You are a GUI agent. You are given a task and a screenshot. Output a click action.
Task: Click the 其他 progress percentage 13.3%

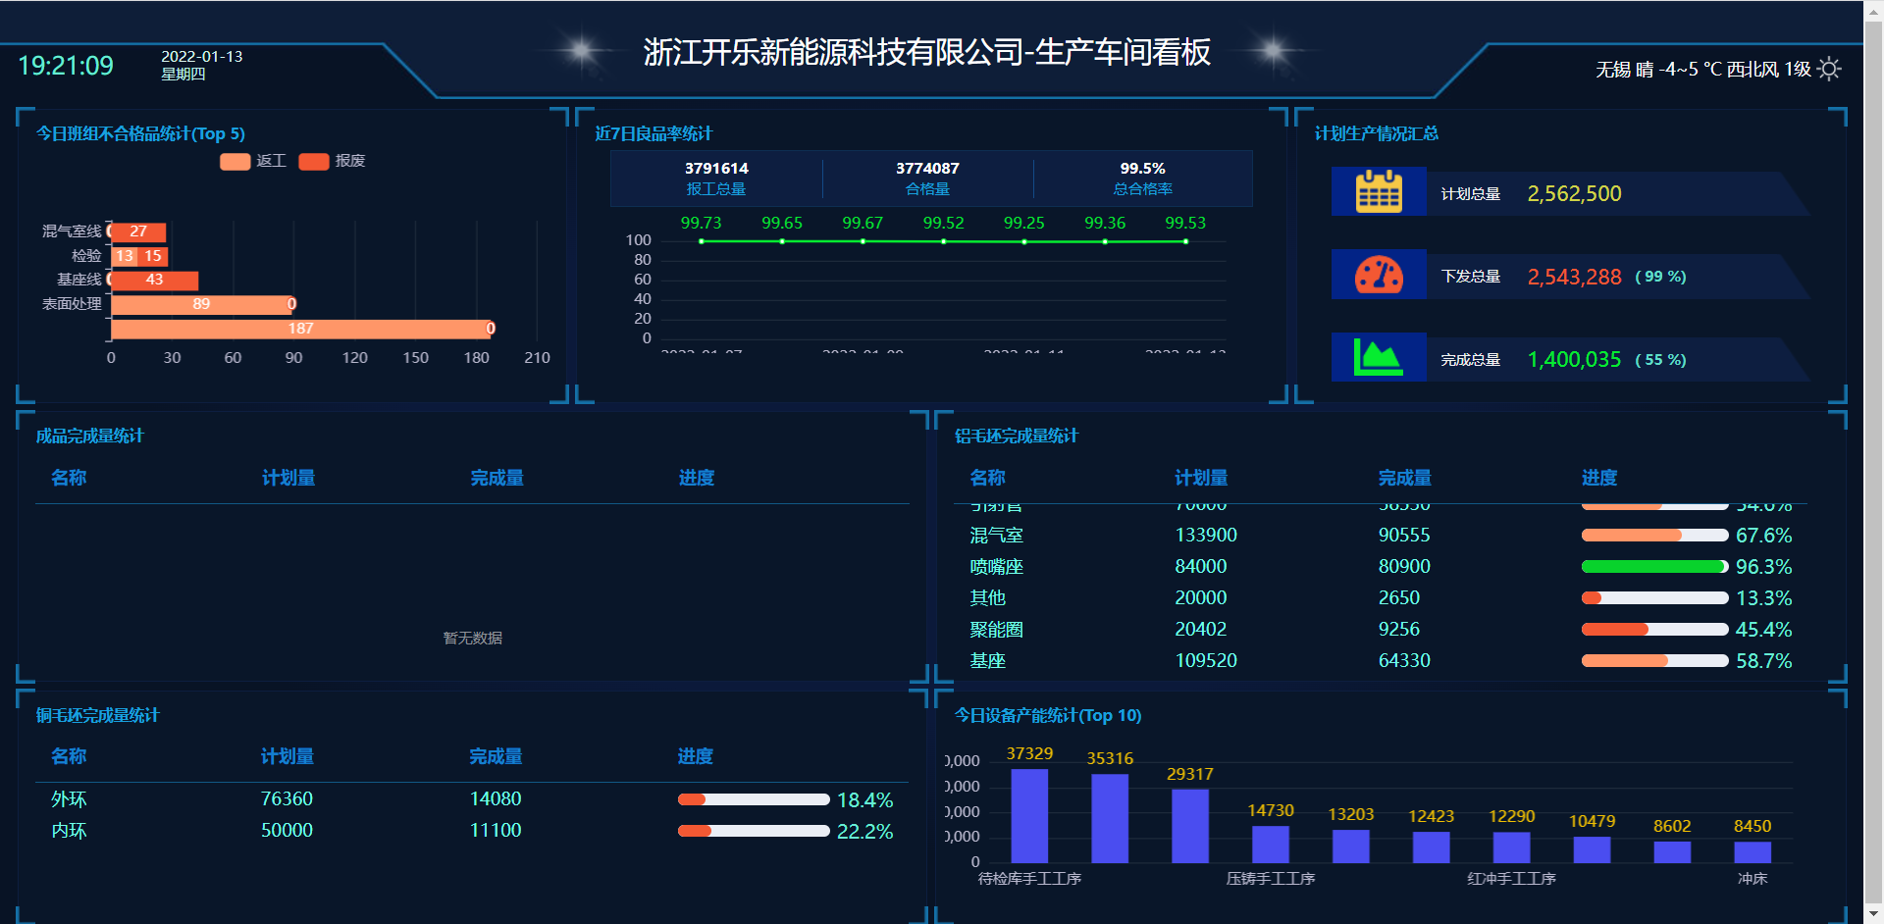pos(1763,598)
